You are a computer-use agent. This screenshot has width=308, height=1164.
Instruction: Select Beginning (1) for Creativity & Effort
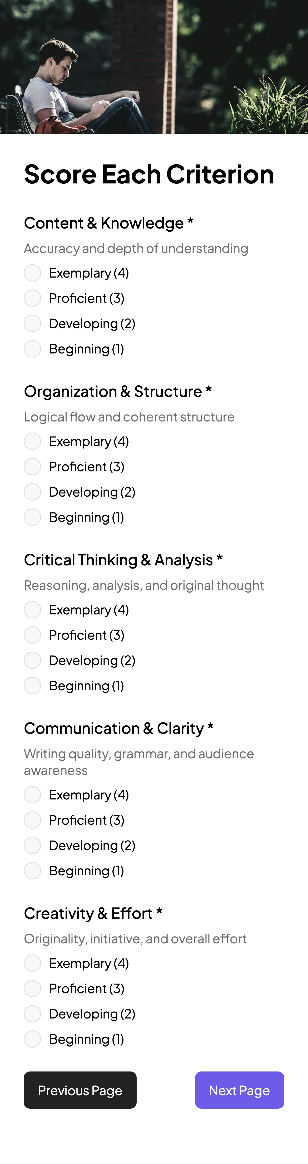pyautogui.click(x=32, y=1039)
